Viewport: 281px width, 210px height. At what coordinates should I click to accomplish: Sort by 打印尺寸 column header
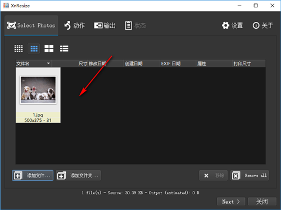(249, 63)
